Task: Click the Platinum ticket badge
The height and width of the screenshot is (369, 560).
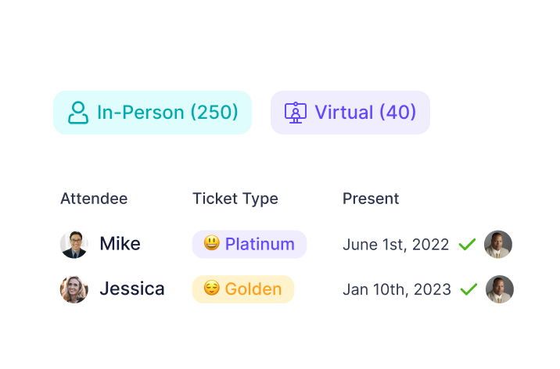Action: click(x=249, y=244)
